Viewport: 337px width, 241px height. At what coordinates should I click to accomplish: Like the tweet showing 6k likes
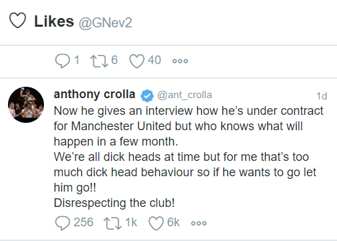156,223
